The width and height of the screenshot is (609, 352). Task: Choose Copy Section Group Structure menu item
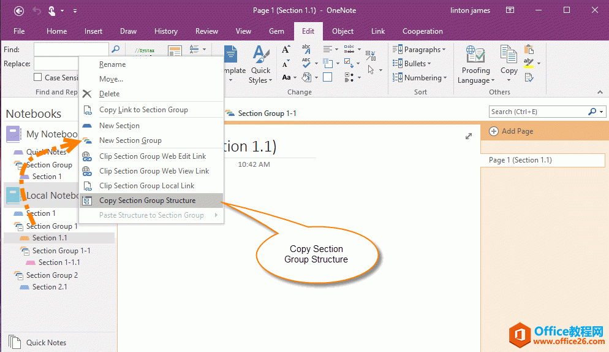tap(151, 201)
